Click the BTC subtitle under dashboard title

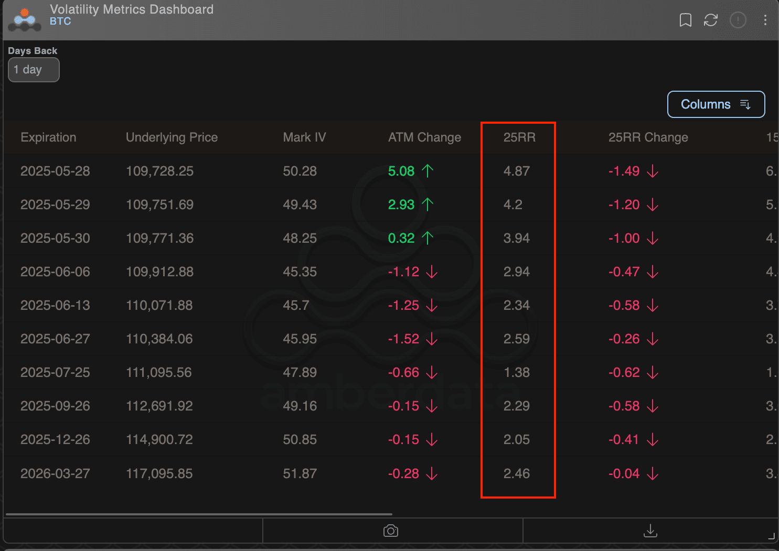pyautogui.click(x=60, y=21)
